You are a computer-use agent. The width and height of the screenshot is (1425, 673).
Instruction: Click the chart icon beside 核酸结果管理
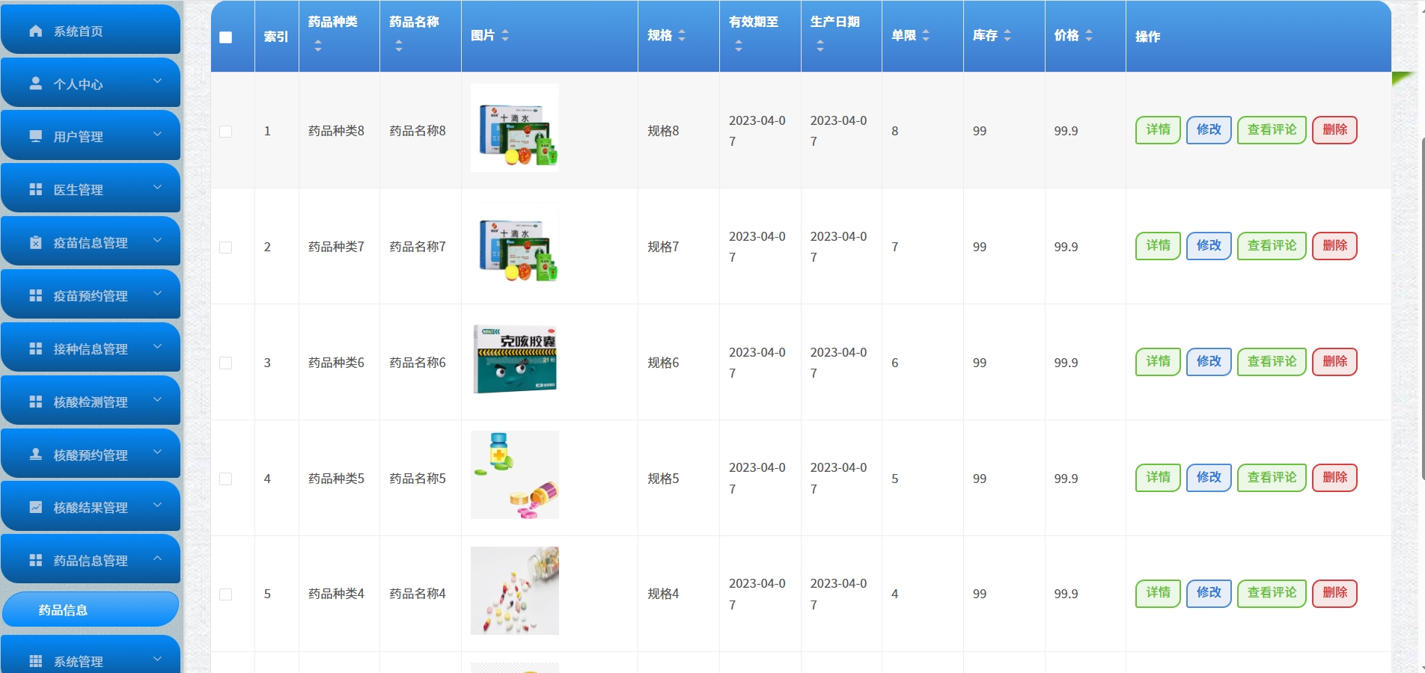point(36,507)
